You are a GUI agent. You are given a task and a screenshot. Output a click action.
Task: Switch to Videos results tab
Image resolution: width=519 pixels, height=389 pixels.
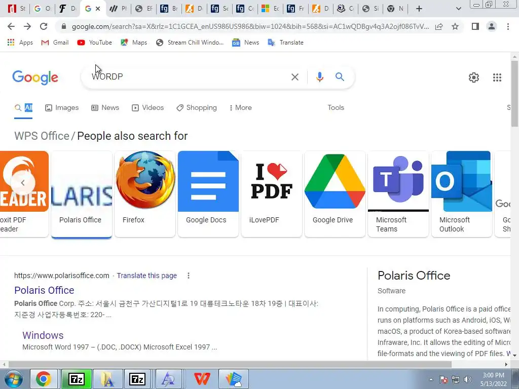pos(147,108)
